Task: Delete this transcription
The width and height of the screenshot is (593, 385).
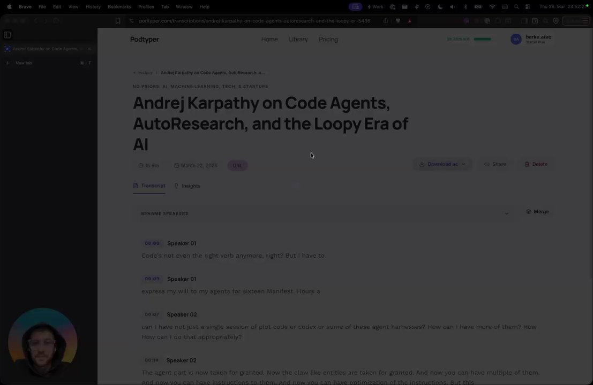Action: 536,164
